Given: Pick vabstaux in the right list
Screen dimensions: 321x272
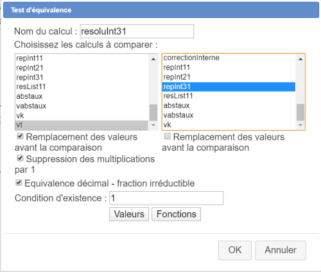Looking at the screenshot, I should point(229,115).
